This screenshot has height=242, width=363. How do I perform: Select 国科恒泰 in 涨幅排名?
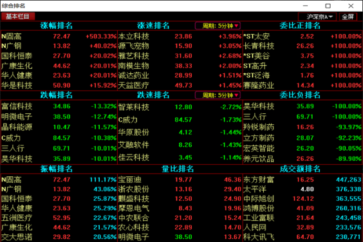pos(59,56)
